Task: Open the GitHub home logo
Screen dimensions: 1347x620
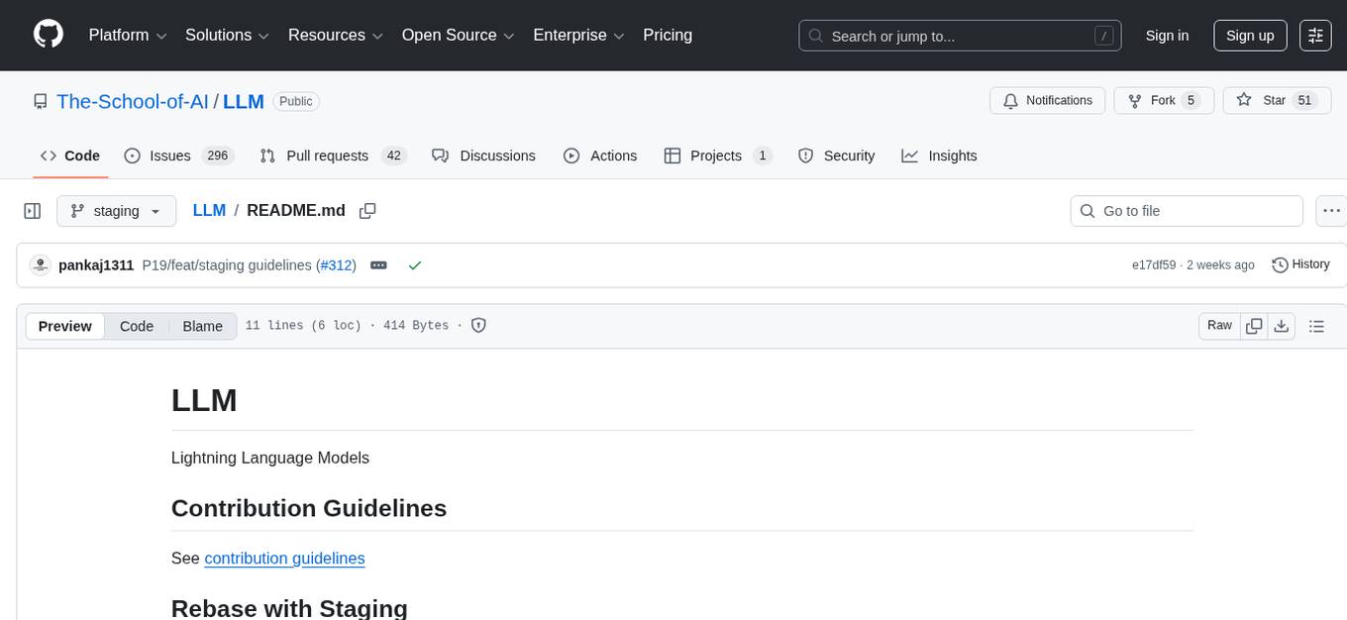Action: click(x=48, y=35)
